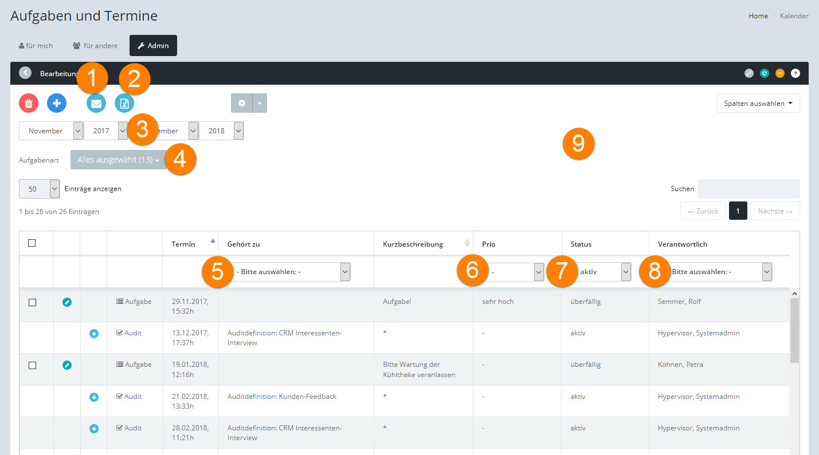The height and width of the screenshot is (455, 819).
Task: Click into the Suchen search field
Action: pyautogui.click(x=749, y=189)
